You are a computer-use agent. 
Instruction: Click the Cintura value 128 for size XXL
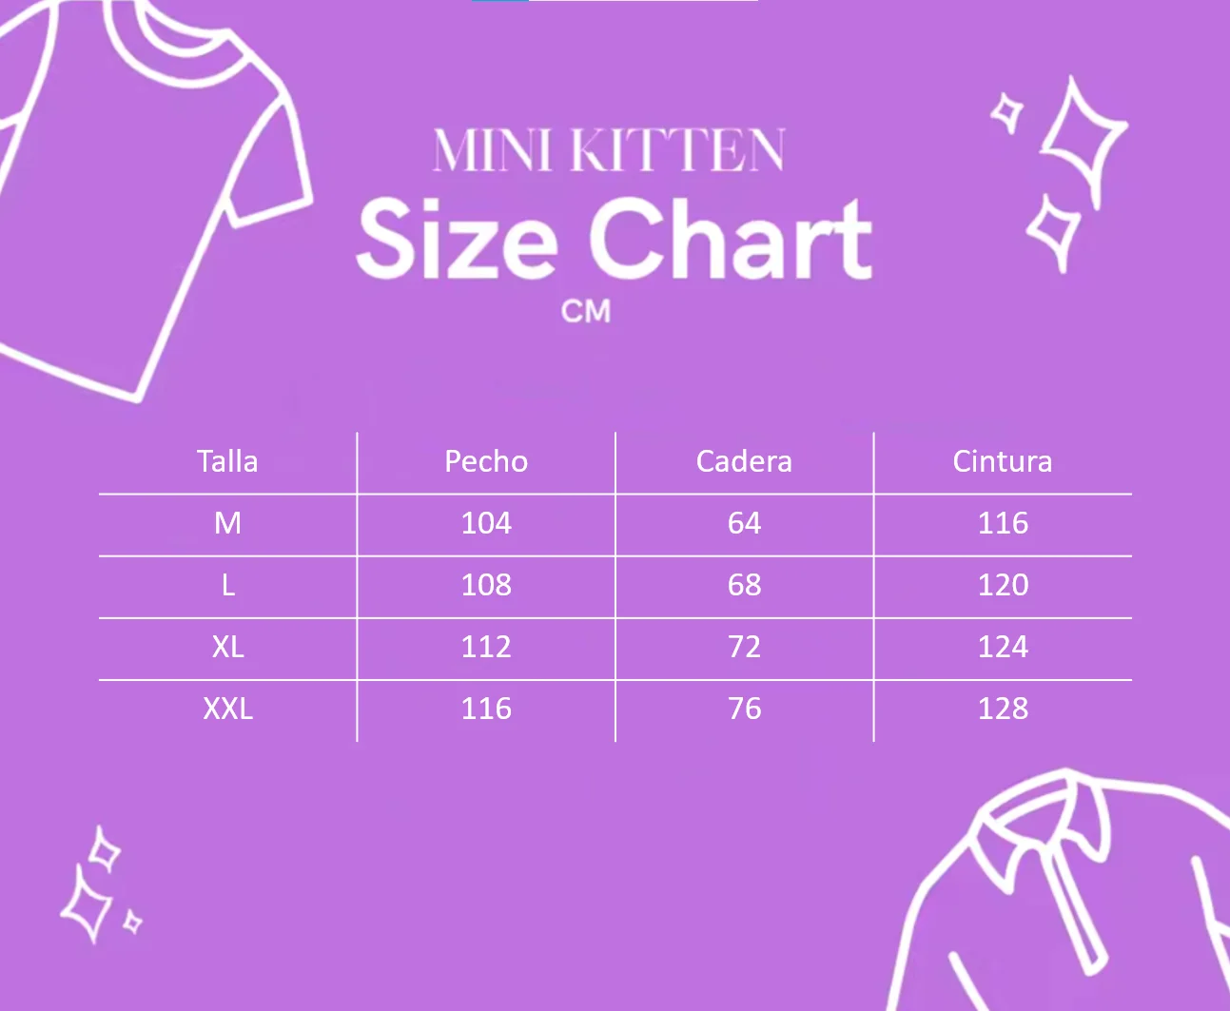click(1003, 709)
